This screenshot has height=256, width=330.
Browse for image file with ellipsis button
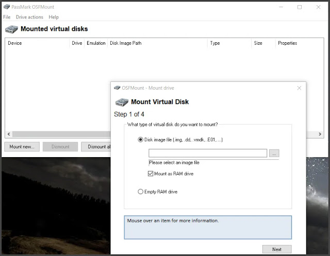tap(274, 153)
